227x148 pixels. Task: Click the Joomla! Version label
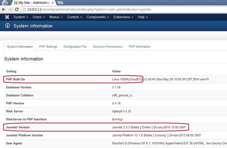click(x=18, y=127)
